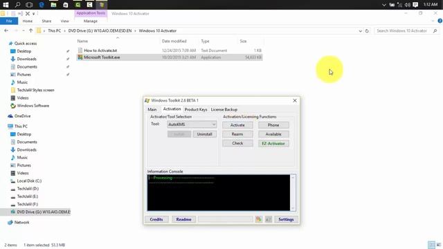The image size is (443, 249).
Task: Click Information Console scrollbar
Action: point(293,192)
